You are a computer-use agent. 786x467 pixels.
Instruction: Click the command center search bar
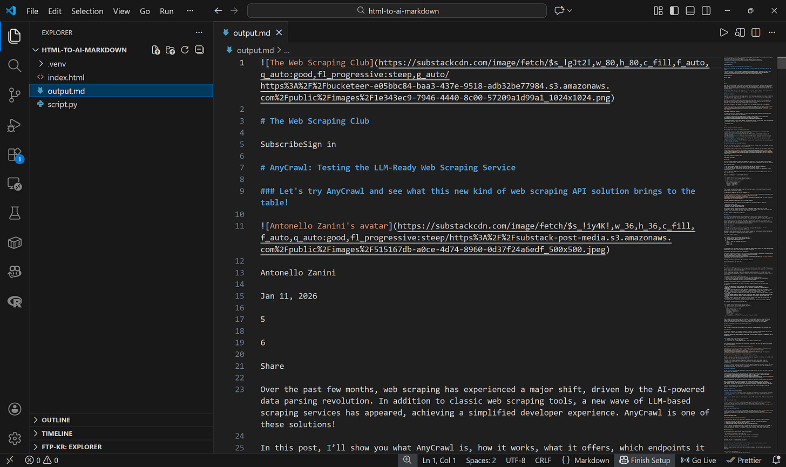click(397, 10)
